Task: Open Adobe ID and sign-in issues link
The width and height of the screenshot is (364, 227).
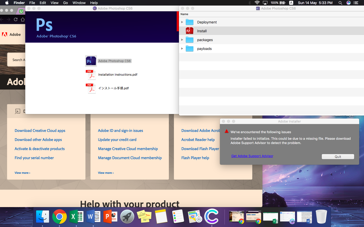Action: (x=121, y=131)
